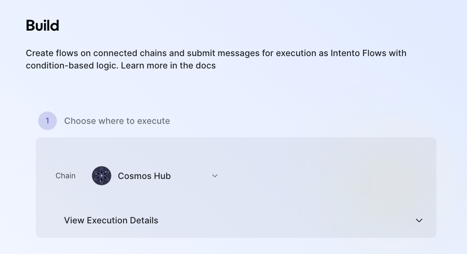This screenshot has height=254, width=467.
Task: Click the step 1 circle badge
Action: click(x=48, y=121)
